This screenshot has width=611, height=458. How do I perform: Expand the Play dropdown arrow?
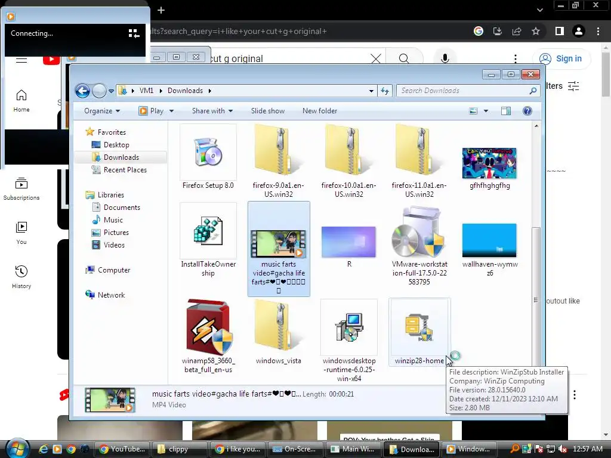171,111
